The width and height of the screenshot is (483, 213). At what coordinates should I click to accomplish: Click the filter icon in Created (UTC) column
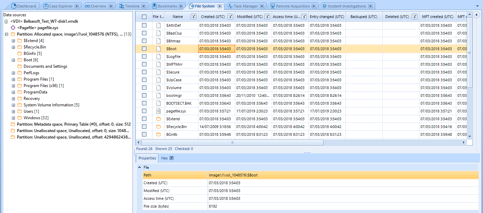coord(230,17)
